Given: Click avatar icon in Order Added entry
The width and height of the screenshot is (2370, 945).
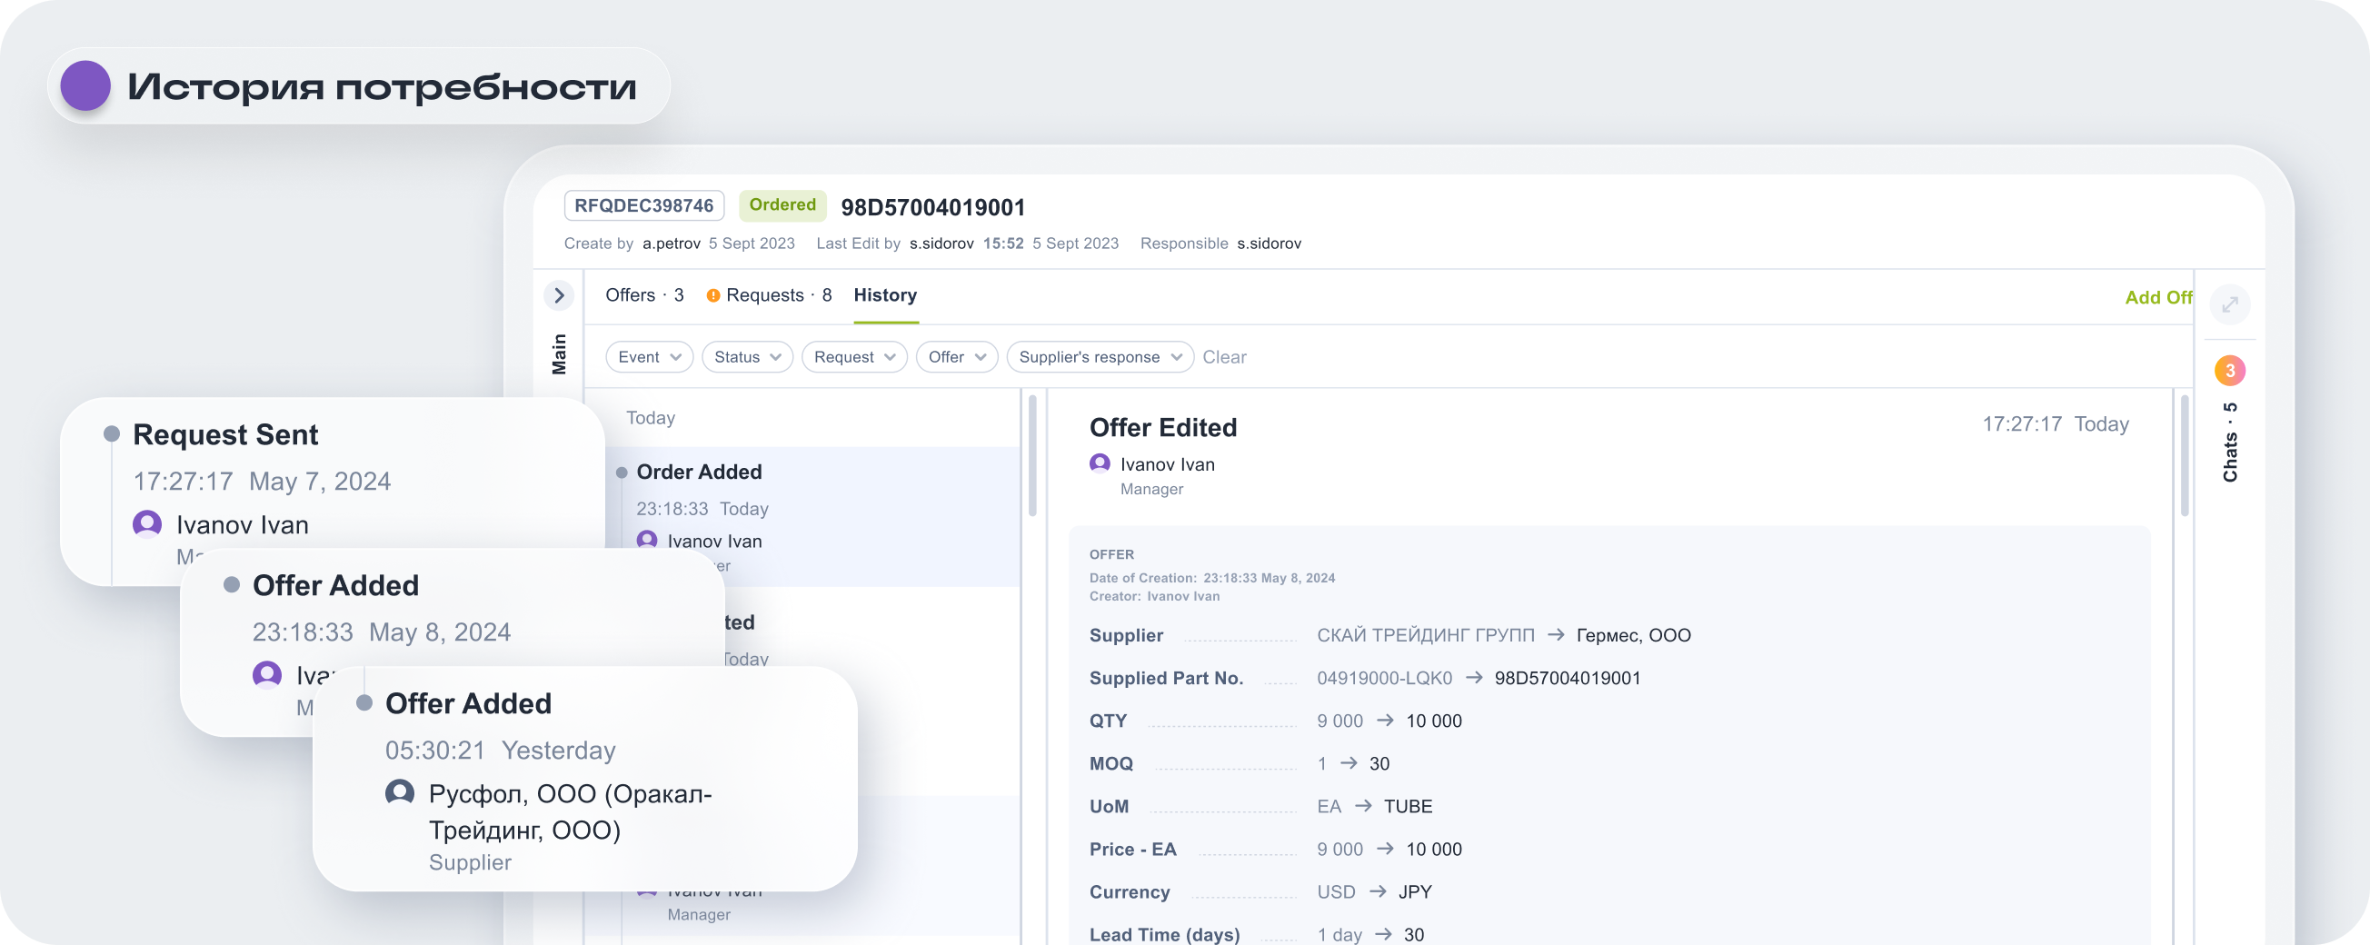Looking at the screenshot, I should [x=647, y=540].
